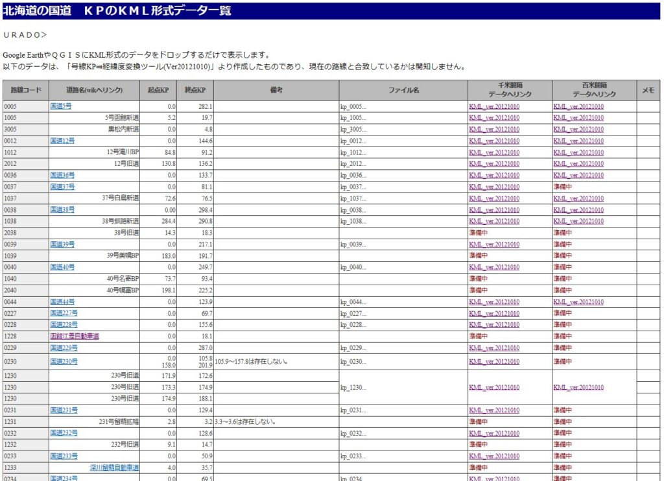Open the 国道12号 route link
The width and height of the screenshot is (664, 481).
point(62,141)
